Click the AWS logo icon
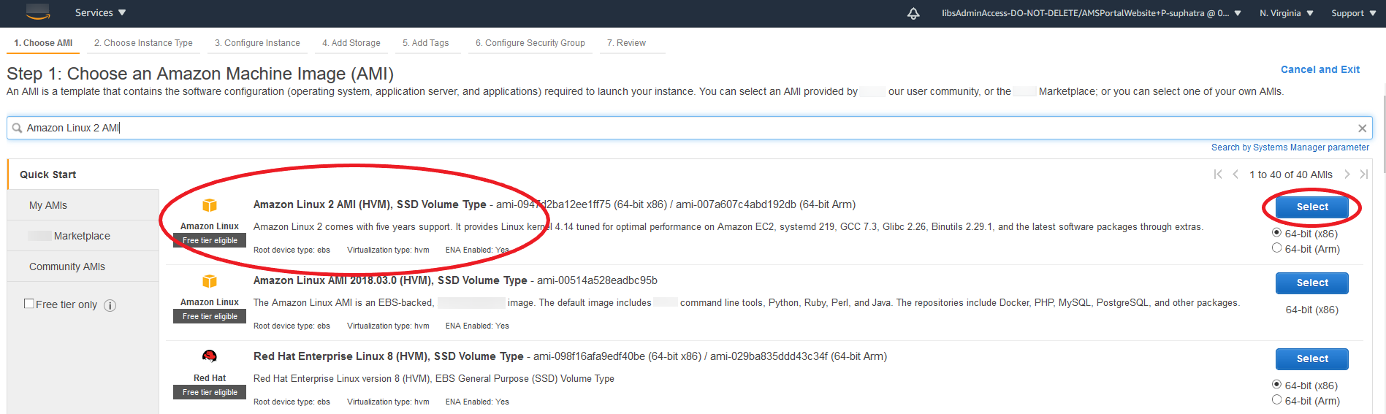The height and width of the screenshot is (414, 1386). 38,12
